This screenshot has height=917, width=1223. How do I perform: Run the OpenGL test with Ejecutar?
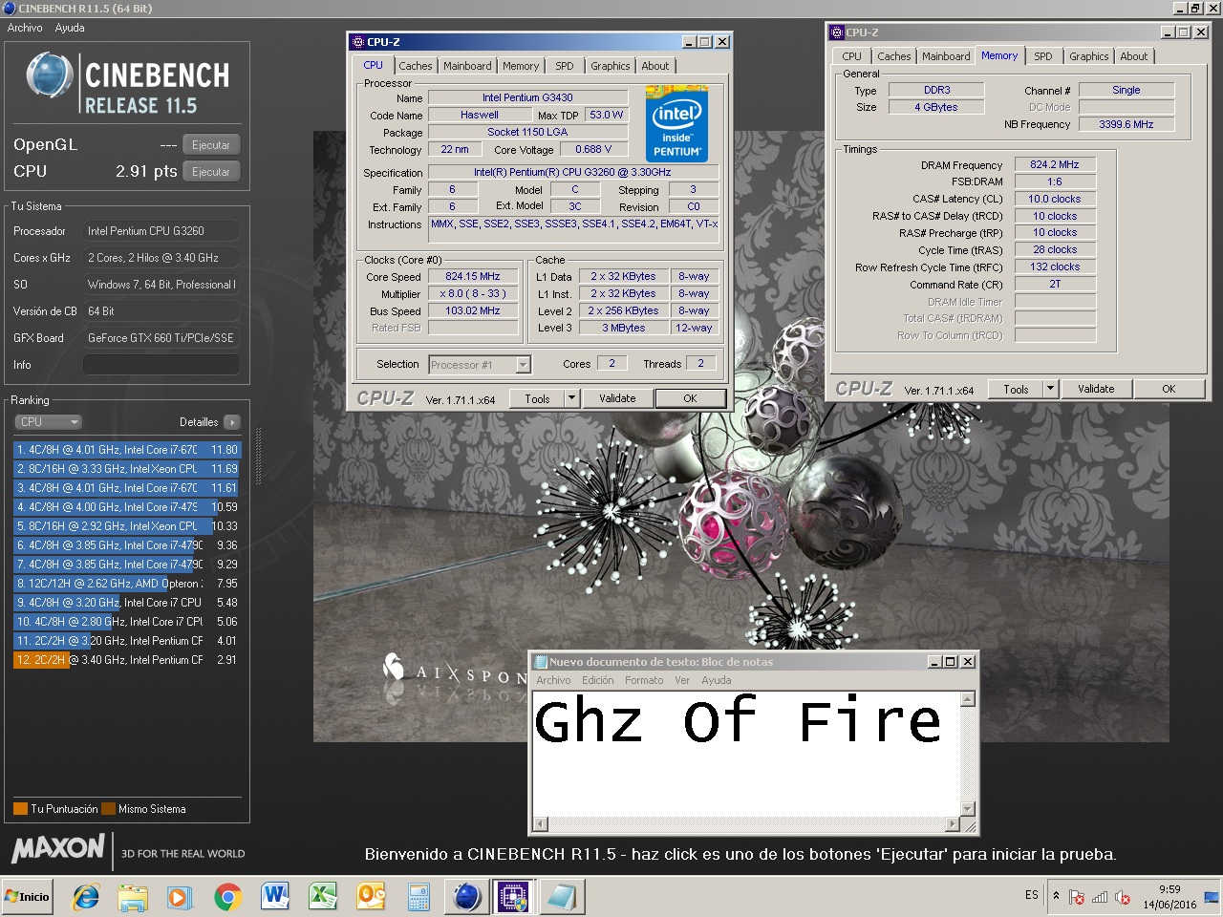tap(210, 145)
